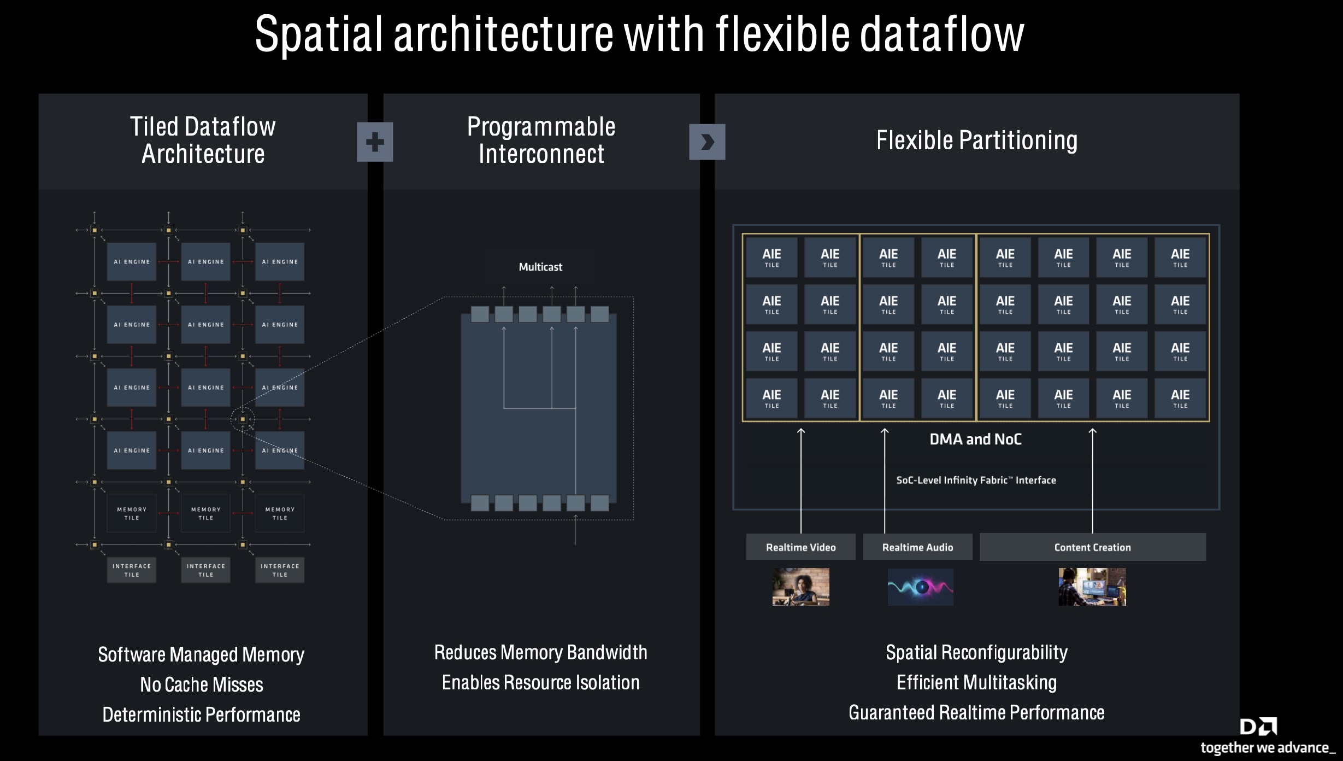The image size is (1343, 761).
Task: Click the plus icon between panels
Action: click(x=375, y=142)
